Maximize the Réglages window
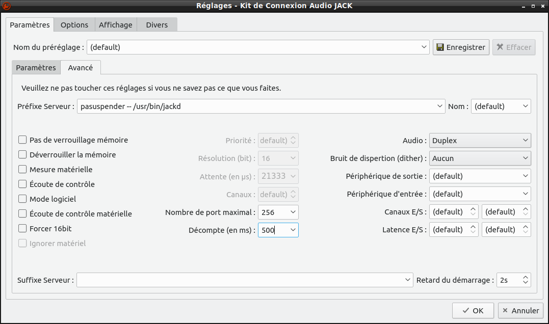549x324 pixels. pyautogui.click(x=533, y=6)
